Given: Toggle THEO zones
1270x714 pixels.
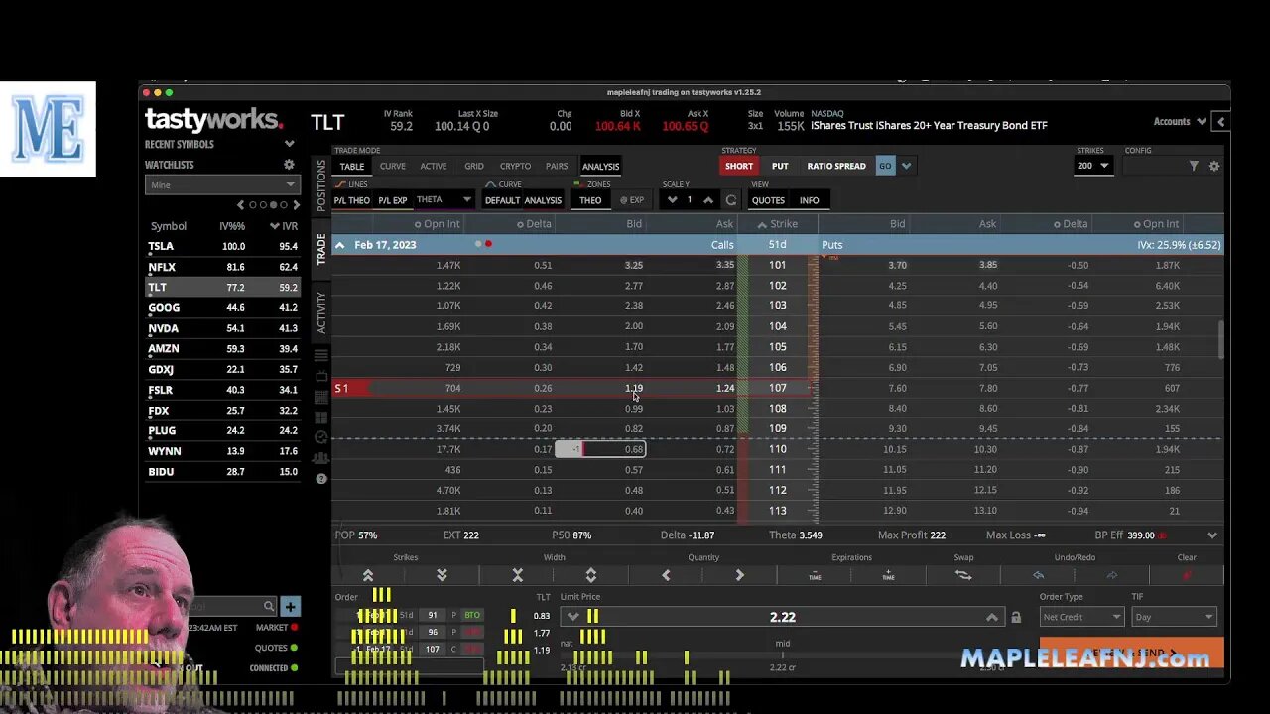Looking at the screenshot, I should [590, 200].
